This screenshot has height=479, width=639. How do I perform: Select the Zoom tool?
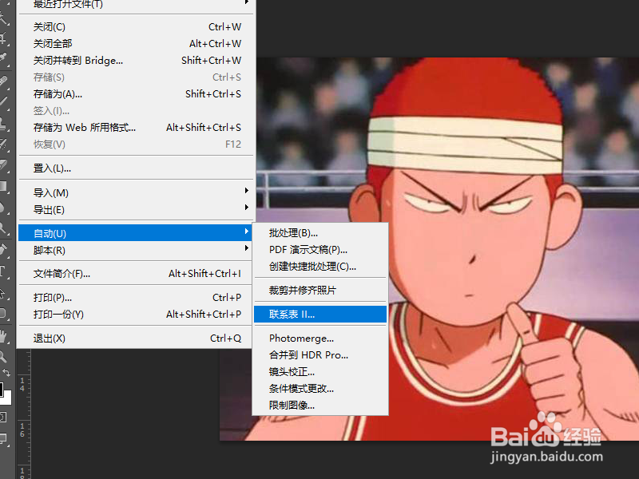pyautogui.click(x=3, y=357)
